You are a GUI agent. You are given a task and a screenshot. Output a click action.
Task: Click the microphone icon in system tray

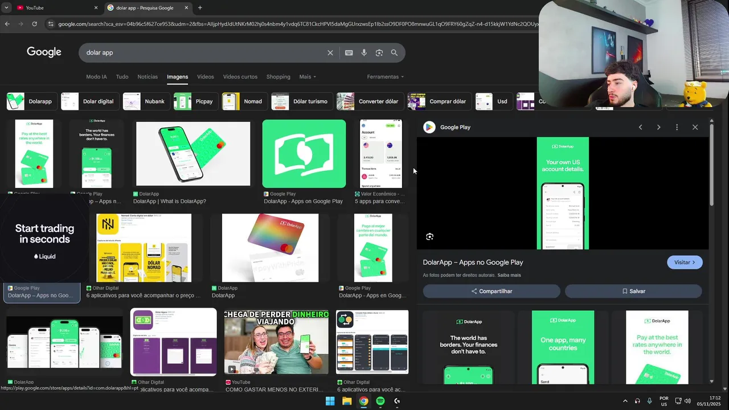point(649,401)
